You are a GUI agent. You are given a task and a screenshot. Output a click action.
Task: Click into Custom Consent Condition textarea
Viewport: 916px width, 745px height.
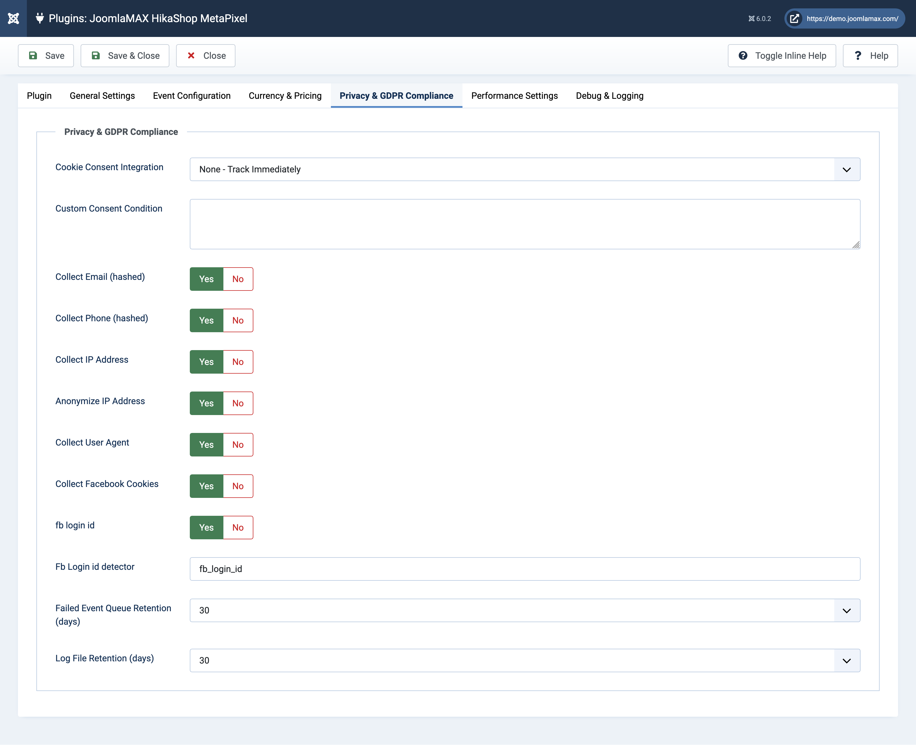tap(525, 224)
